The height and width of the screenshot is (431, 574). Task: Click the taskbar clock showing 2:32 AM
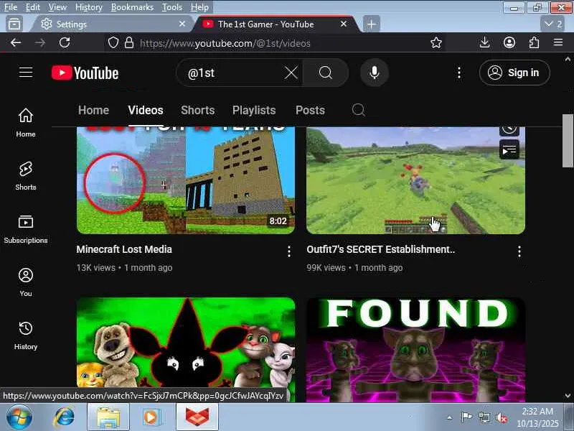537,417
